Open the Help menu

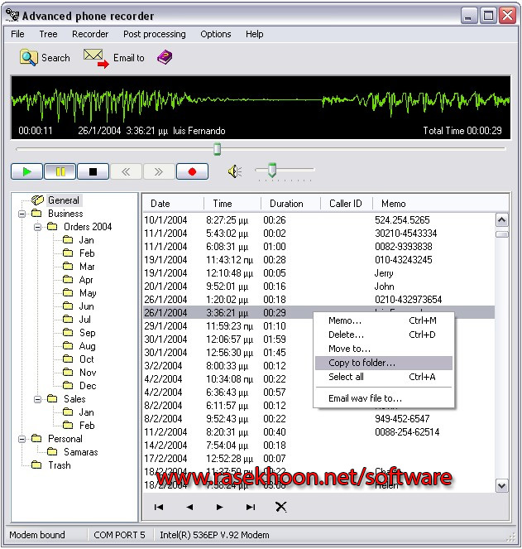click(x=254, y=34)
